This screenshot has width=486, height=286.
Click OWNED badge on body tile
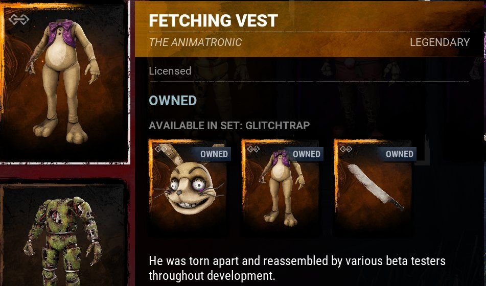[x=305, y=154]
